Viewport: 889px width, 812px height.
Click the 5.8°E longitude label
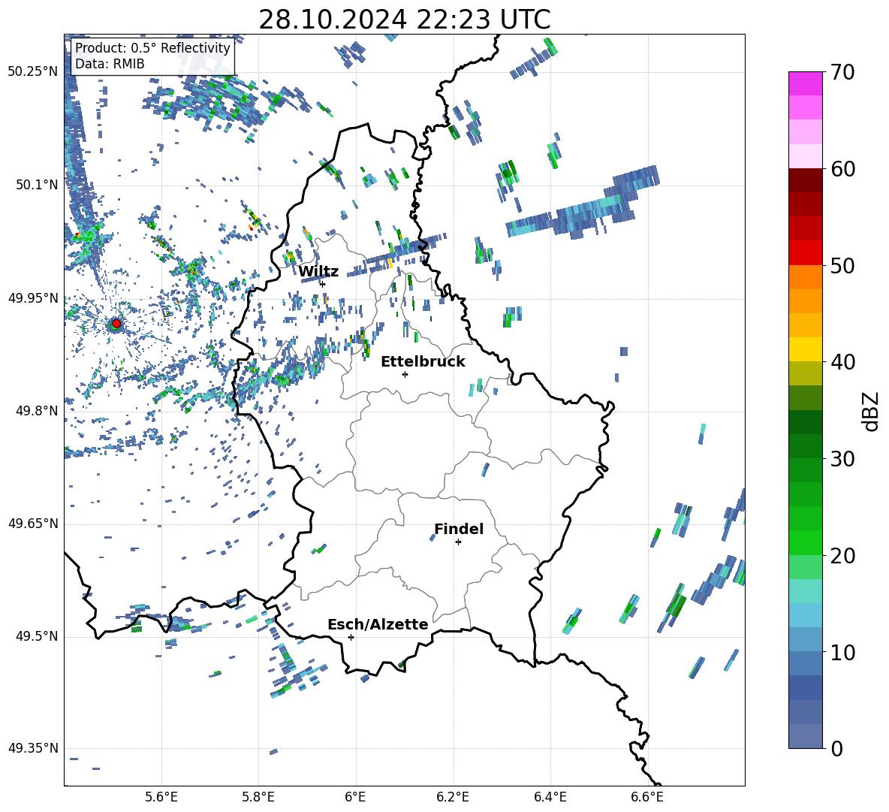tap(258, 797)
